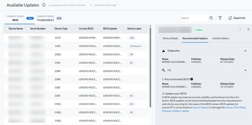Open the filter funnel icon

pos(220,18)
